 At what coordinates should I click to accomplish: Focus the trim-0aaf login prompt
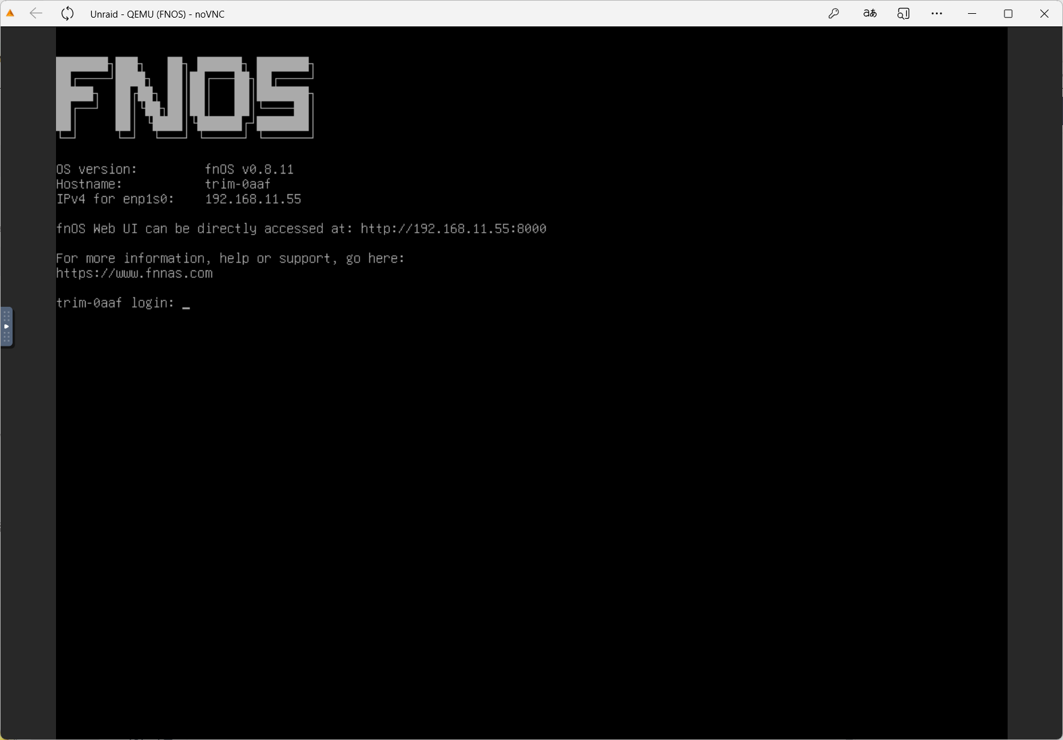[x=186, y=303]
